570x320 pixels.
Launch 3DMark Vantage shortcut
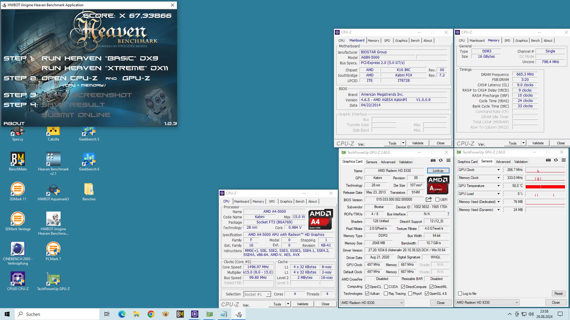(18, 221)
